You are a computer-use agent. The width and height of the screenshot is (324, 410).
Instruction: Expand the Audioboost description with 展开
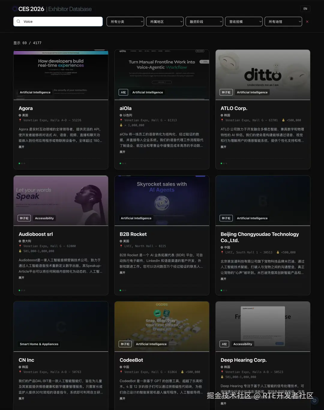[x=21, y=278]
